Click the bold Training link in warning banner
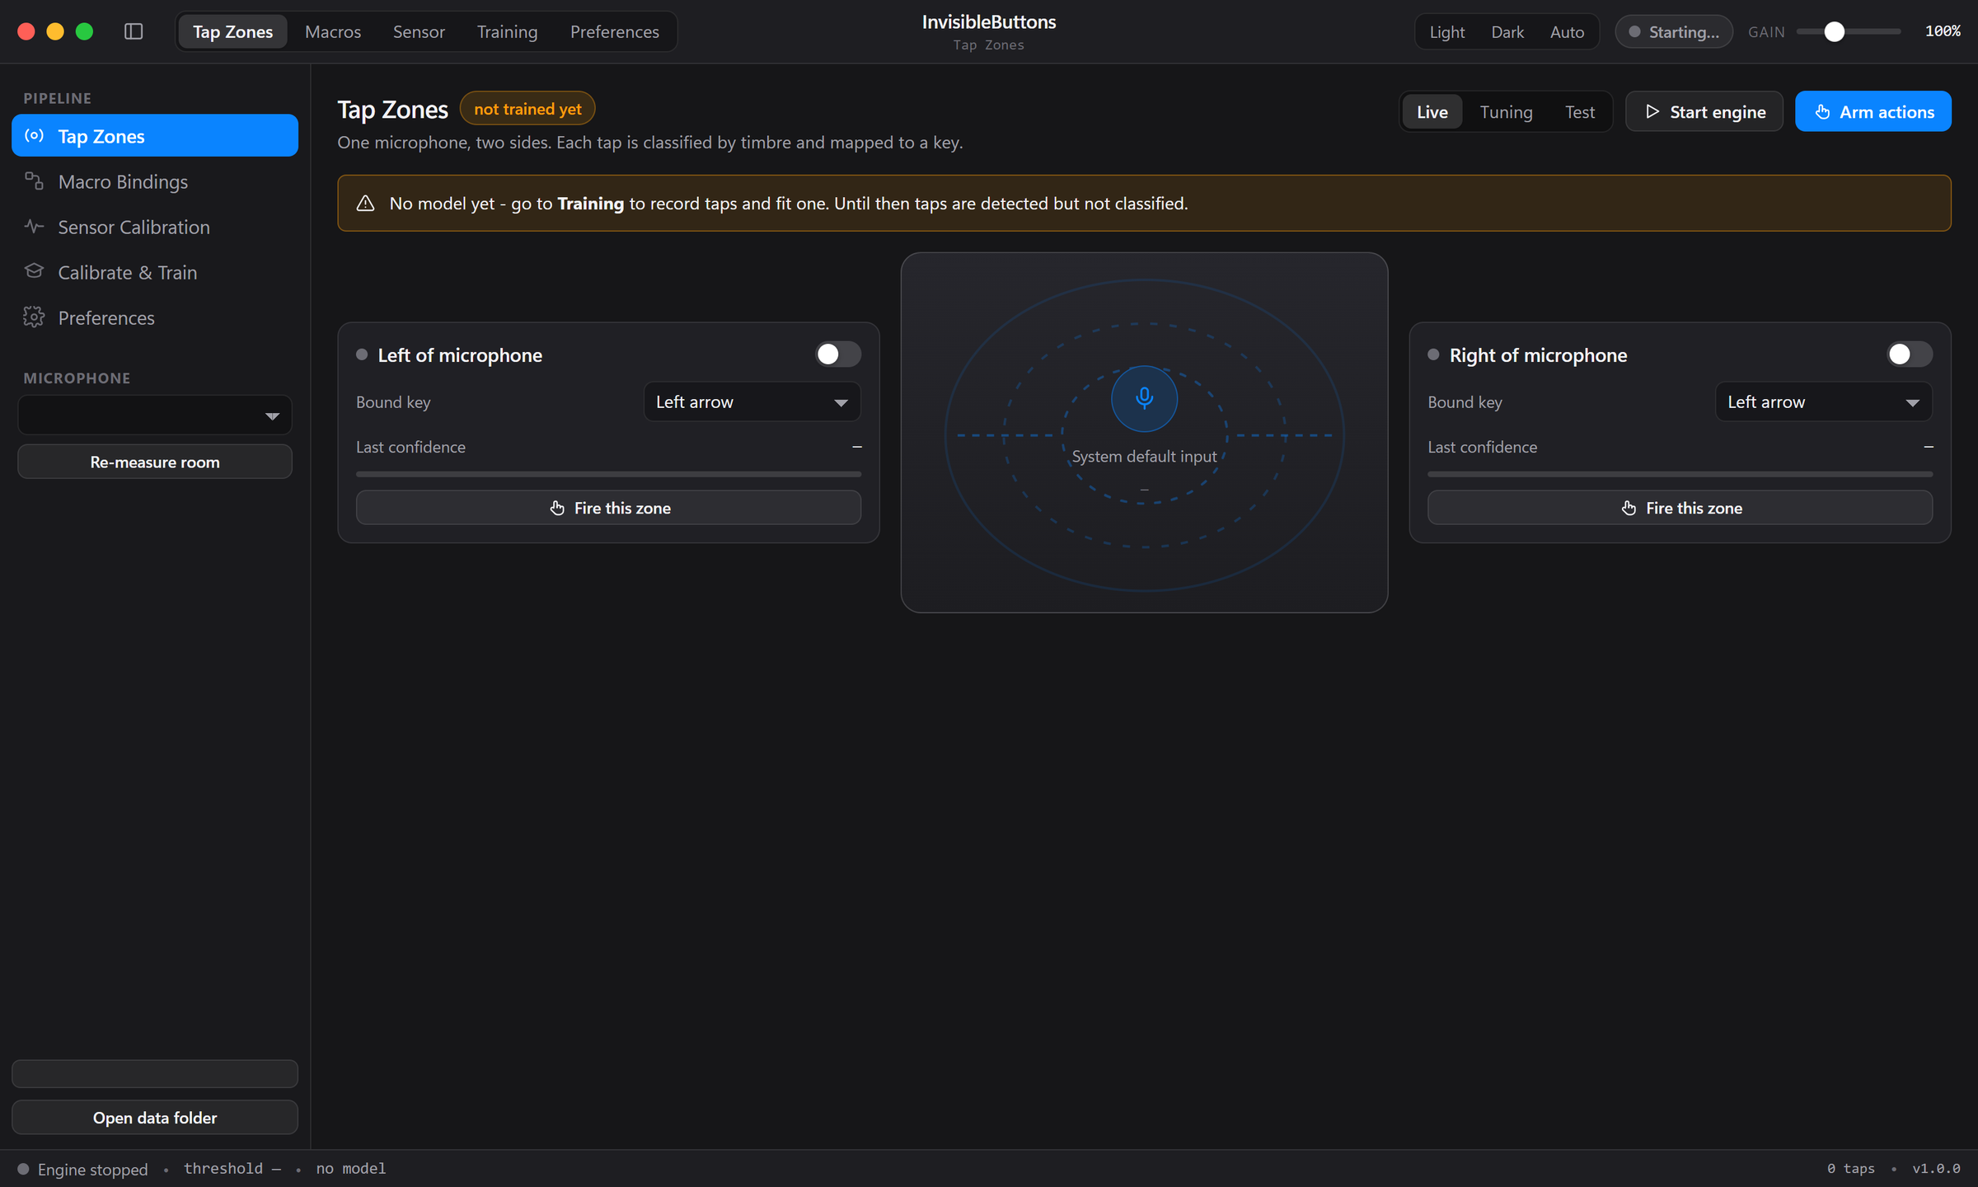This screenshot has height=1187, width=1978. pos(590,203)
